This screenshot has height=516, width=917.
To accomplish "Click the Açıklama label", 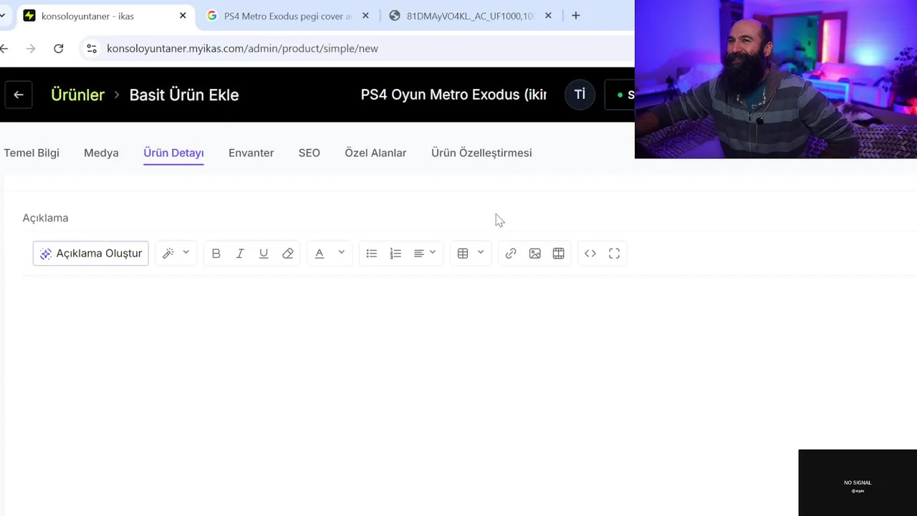I will coord(45,218).
